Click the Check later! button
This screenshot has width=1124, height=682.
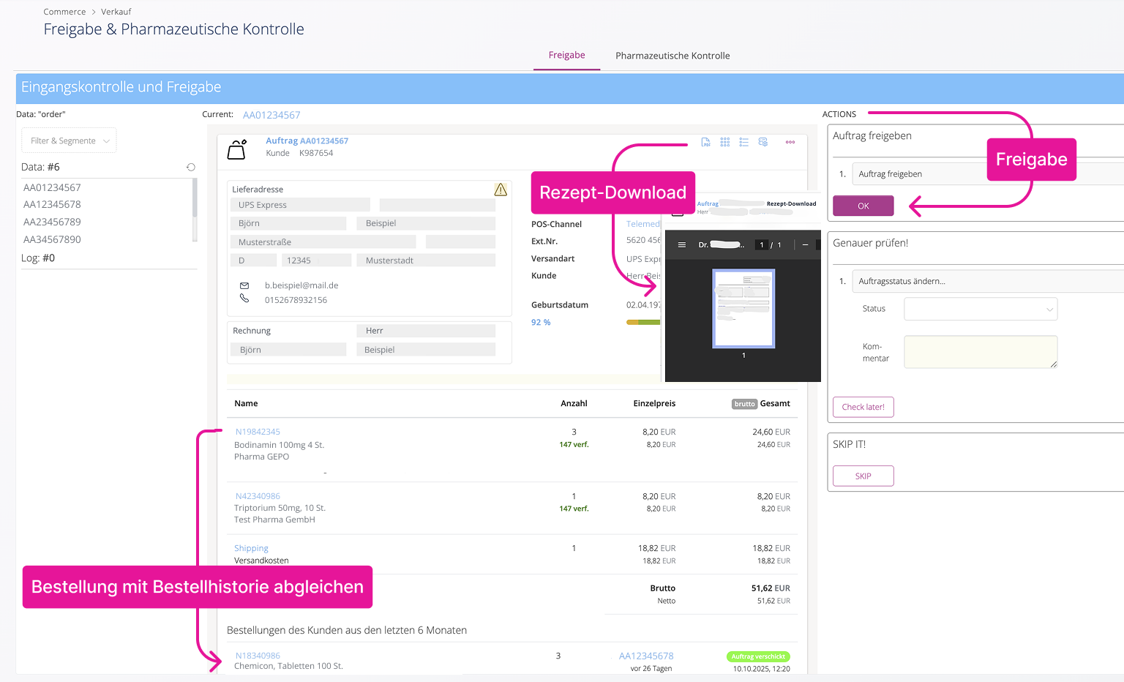[863, 407]
